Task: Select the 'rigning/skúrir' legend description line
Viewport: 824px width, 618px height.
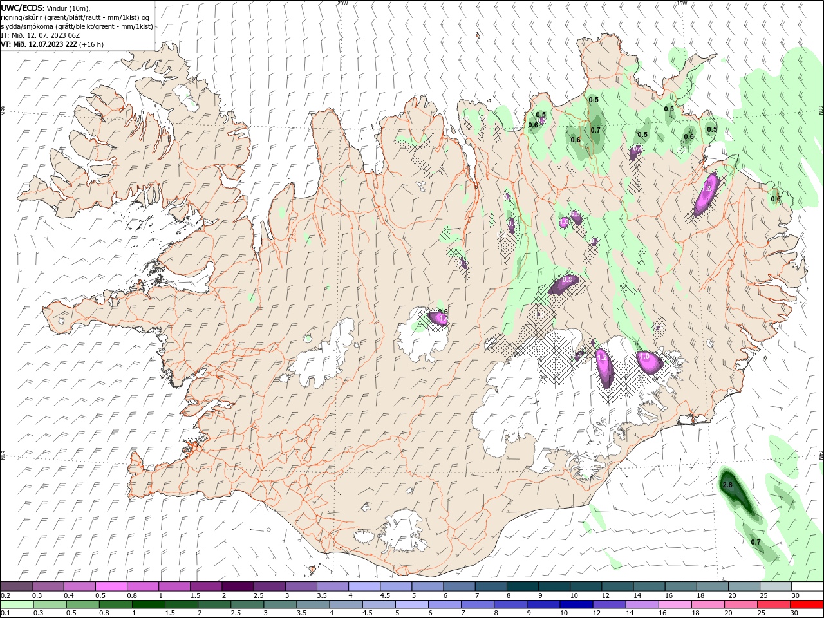Action: tap(75, 17)
